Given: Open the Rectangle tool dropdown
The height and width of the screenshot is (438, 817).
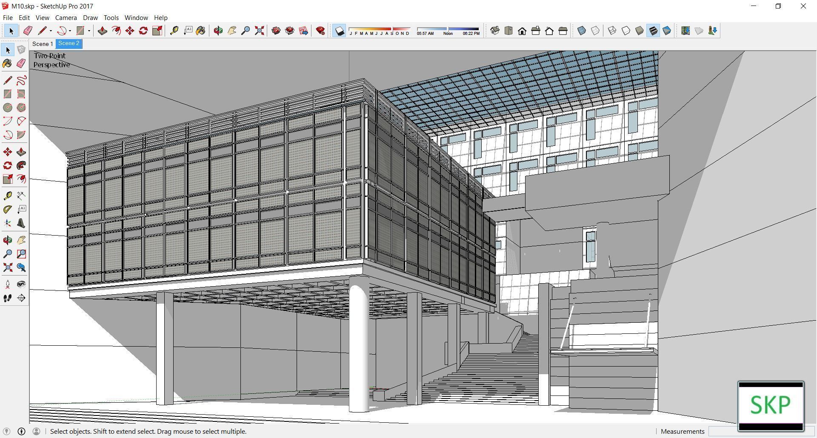Looking at the screenshot, I should click(x=89, y=31).
